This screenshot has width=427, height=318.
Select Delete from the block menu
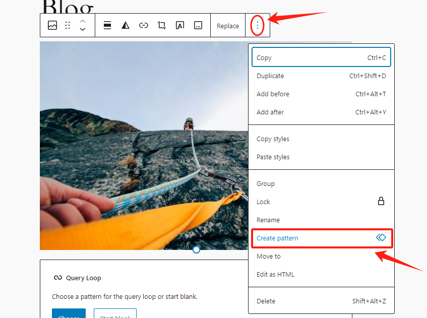click(321, 301)
